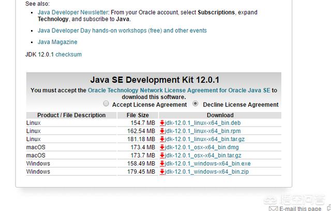Open Oracle Technology Network License Agreement link
This screenshot has height=211, width=331.
pos(179,90)
